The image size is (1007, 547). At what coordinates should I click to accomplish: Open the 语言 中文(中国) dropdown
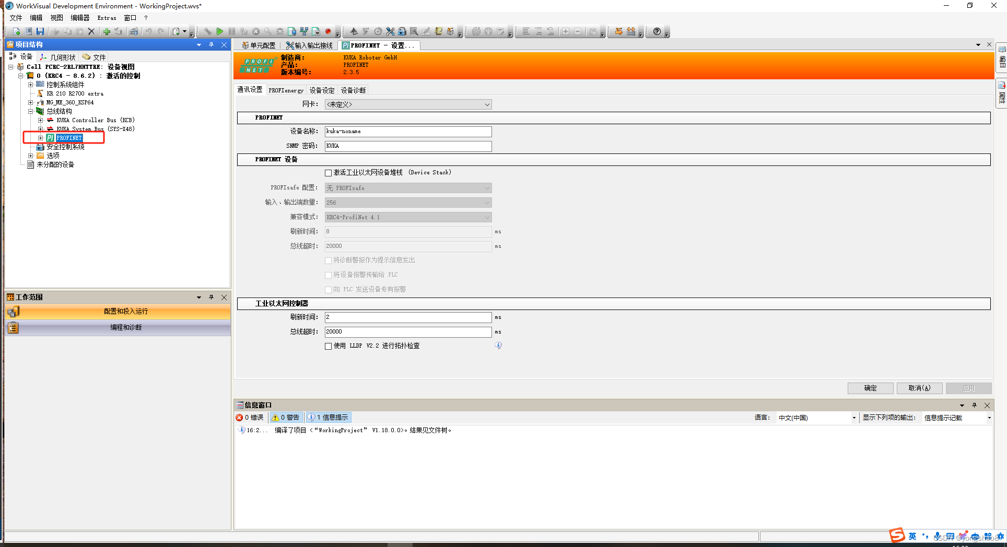click(x=816, y=418)
